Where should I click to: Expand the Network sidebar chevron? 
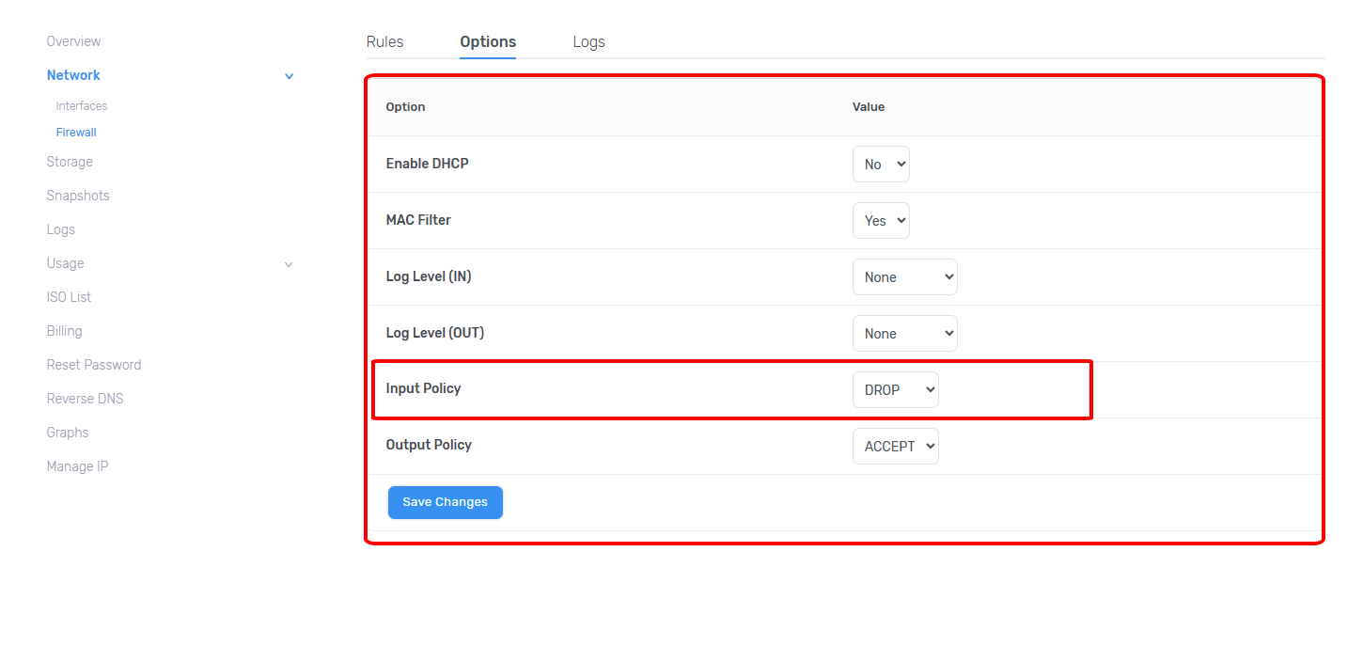tap(289, 76)
